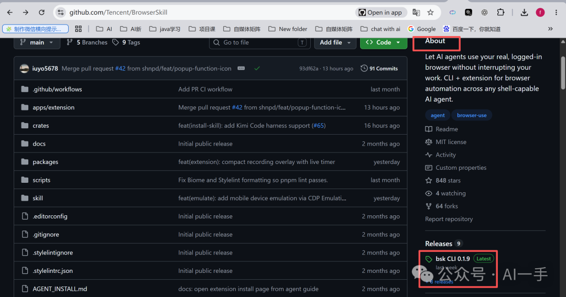Viewport: 566px width, 297px height.
Task: Open the crates folder
Action: pos(40,126)
